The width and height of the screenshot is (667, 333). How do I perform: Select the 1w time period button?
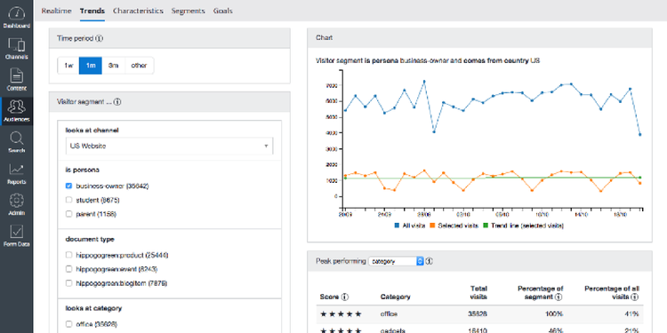pos(68,66)
